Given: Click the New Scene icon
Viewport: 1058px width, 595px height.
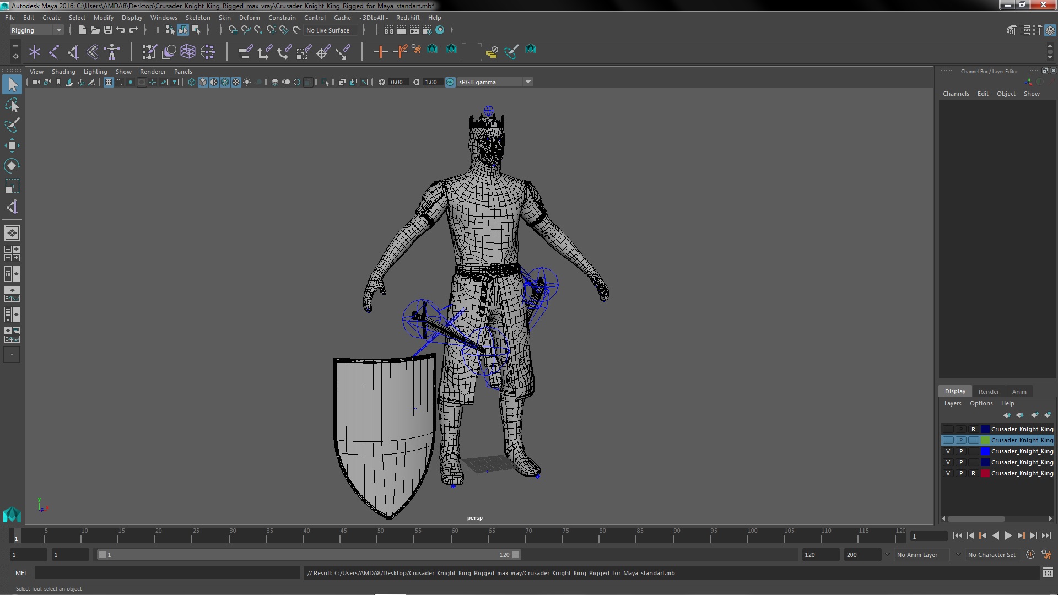Looking at the screenshot, I should pyautogui.click(x=82, y=30).
